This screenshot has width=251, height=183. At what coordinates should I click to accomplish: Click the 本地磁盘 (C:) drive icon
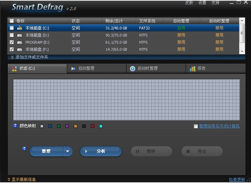tap(20, 28)
